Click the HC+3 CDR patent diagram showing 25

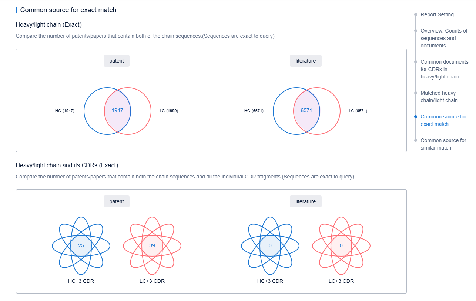point(81,245)
